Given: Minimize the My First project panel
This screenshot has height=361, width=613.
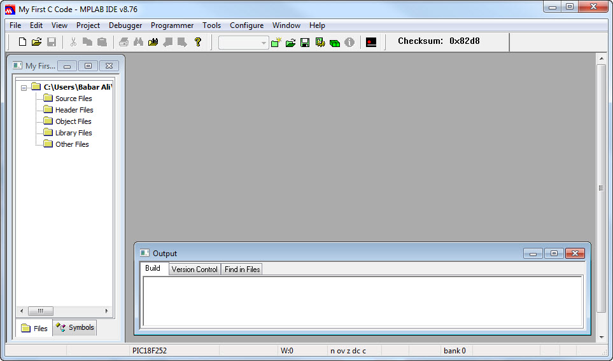Looking at the screenshot, I should [67, 66].
